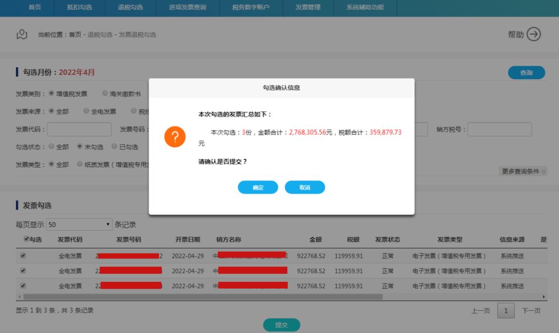Image resolution: width=559 pixels, height=333 pixels.
Task: Click the 提交 button at the bottom
Action: (281, 325)
